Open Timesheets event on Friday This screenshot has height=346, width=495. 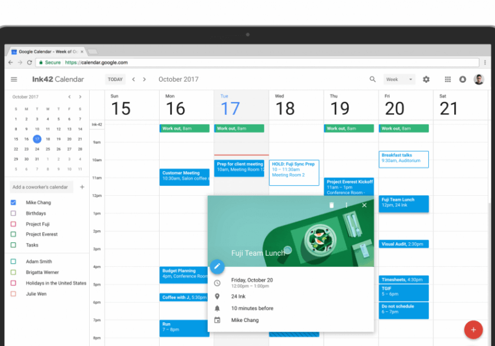pos(403,279)
